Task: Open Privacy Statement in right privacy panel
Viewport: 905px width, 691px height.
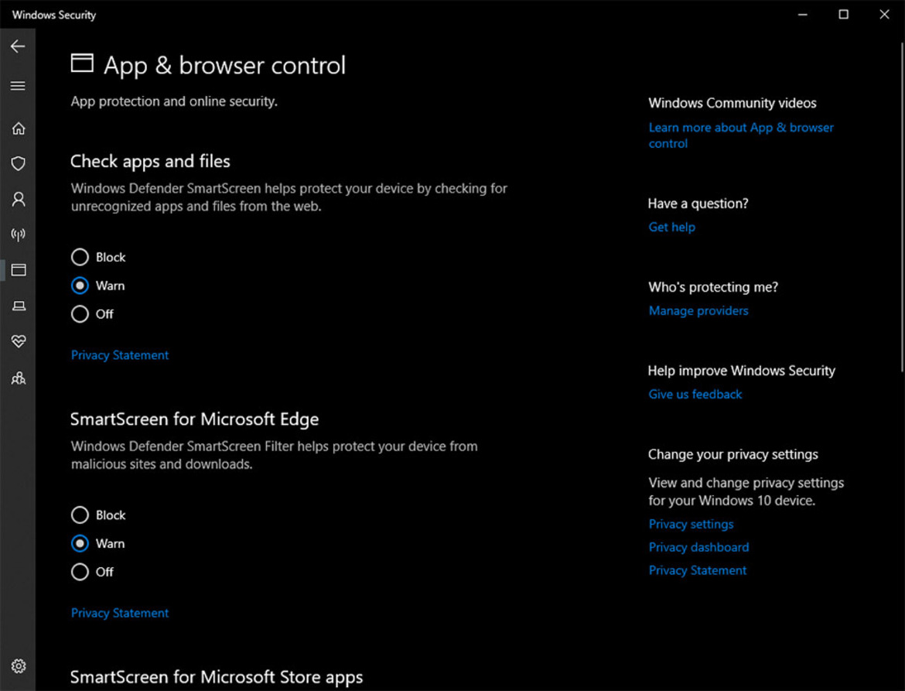Action: [697, 570]
